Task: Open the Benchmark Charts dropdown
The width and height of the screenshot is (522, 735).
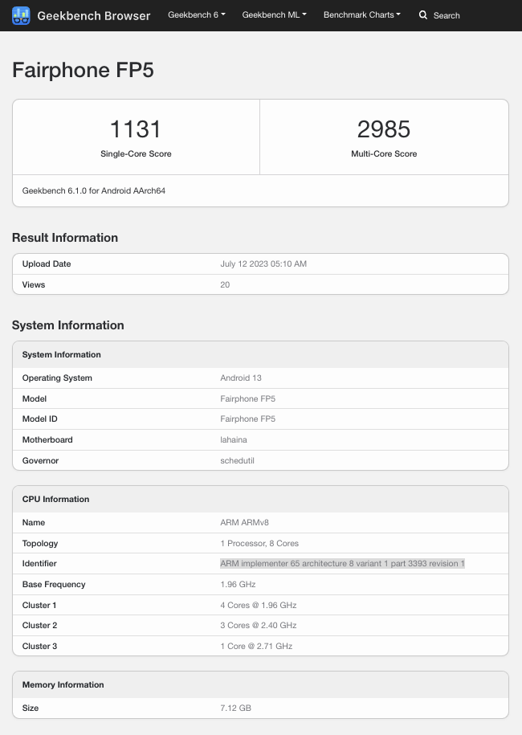Action: (361, 15)
